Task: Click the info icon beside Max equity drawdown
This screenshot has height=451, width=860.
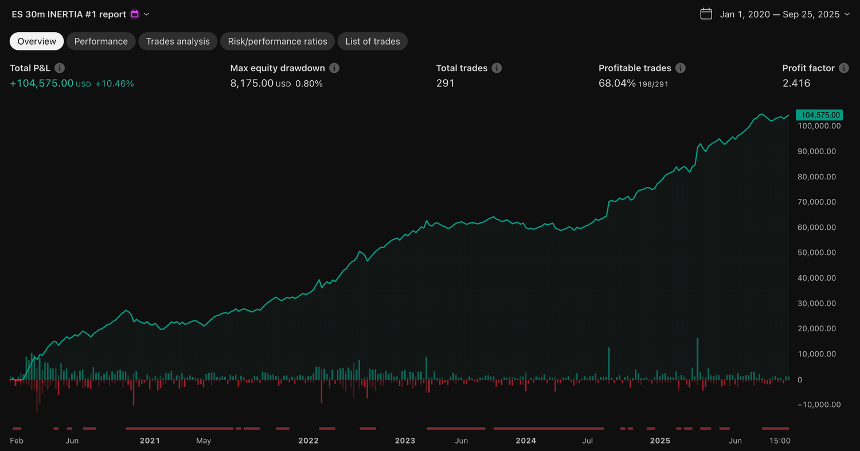Action: [x=334, y=68]
